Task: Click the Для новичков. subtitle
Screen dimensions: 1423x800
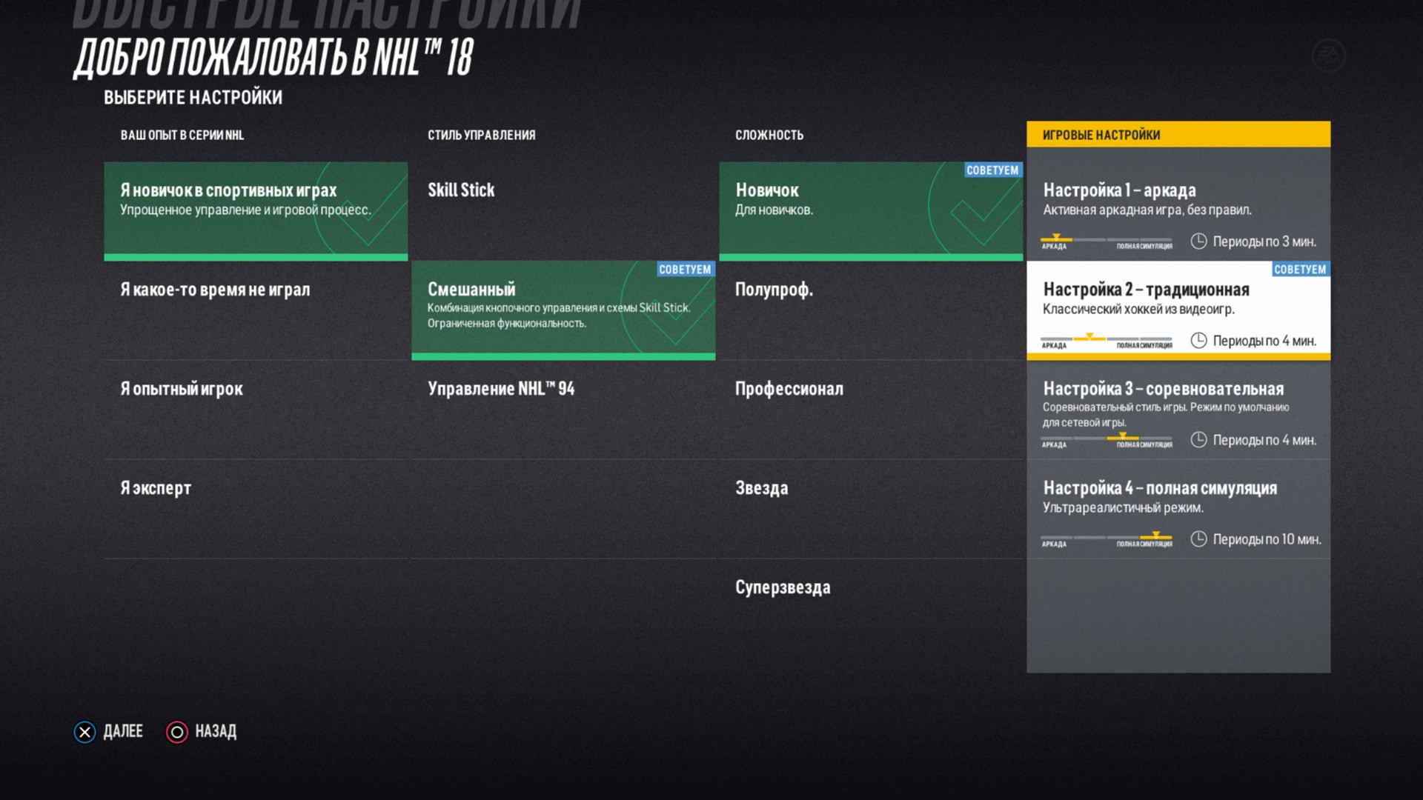Action: 774,210
